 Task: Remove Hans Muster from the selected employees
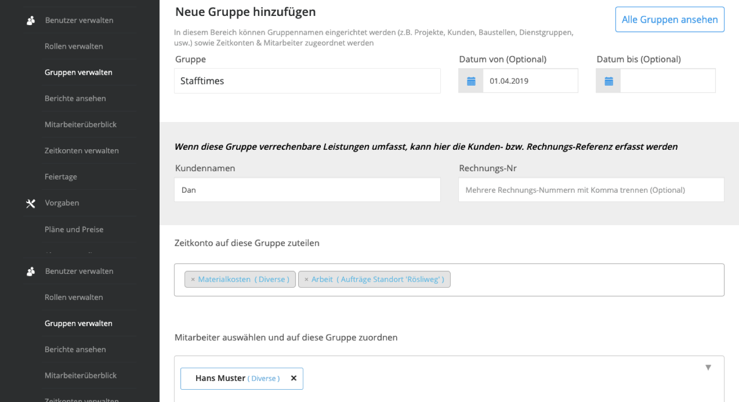click(294, 378)
